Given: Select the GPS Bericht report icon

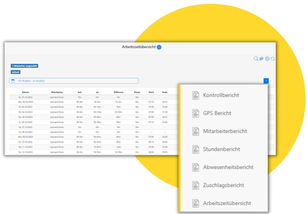Looking at the screenshot, I should [196, 113].
